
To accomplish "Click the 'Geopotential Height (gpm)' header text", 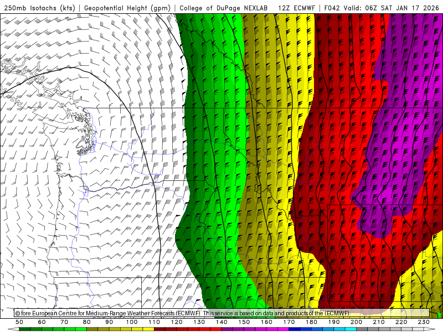I will click(x=127, y=8).
